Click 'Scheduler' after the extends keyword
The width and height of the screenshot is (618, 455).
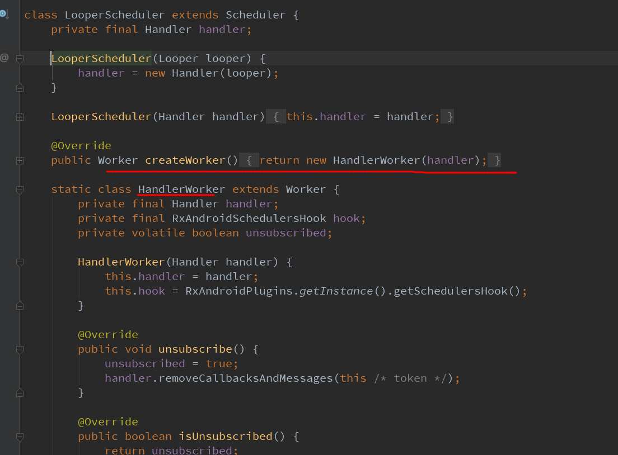pos(255,15)
